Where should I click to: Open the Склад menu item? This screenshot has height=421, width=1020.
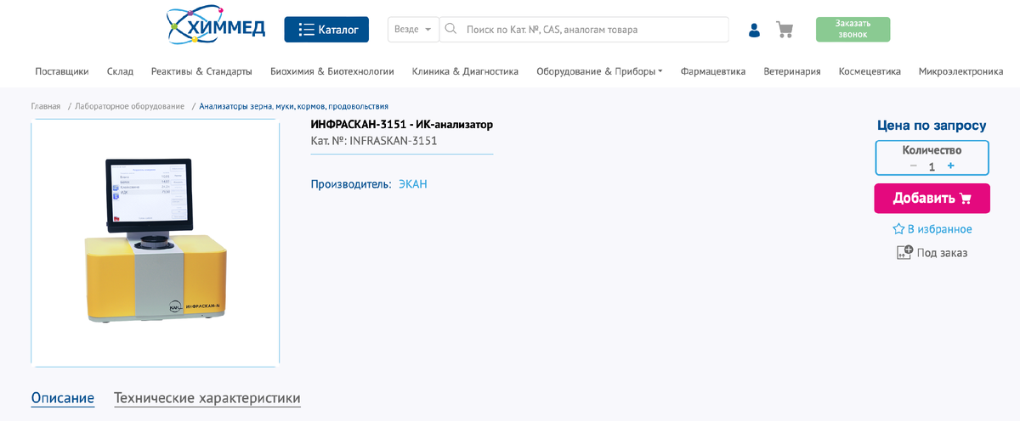120,71
